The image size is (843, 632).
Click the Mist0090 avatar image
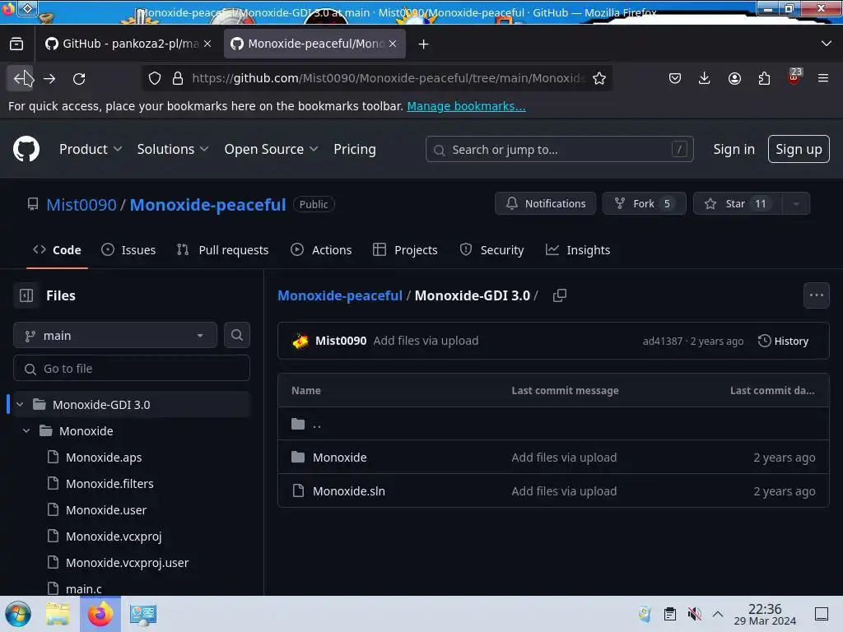tap(300, 341)
